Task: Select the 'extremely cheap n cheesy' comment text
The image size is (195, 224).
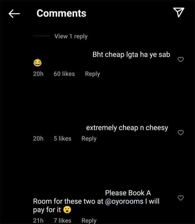Action: point(127,128)
